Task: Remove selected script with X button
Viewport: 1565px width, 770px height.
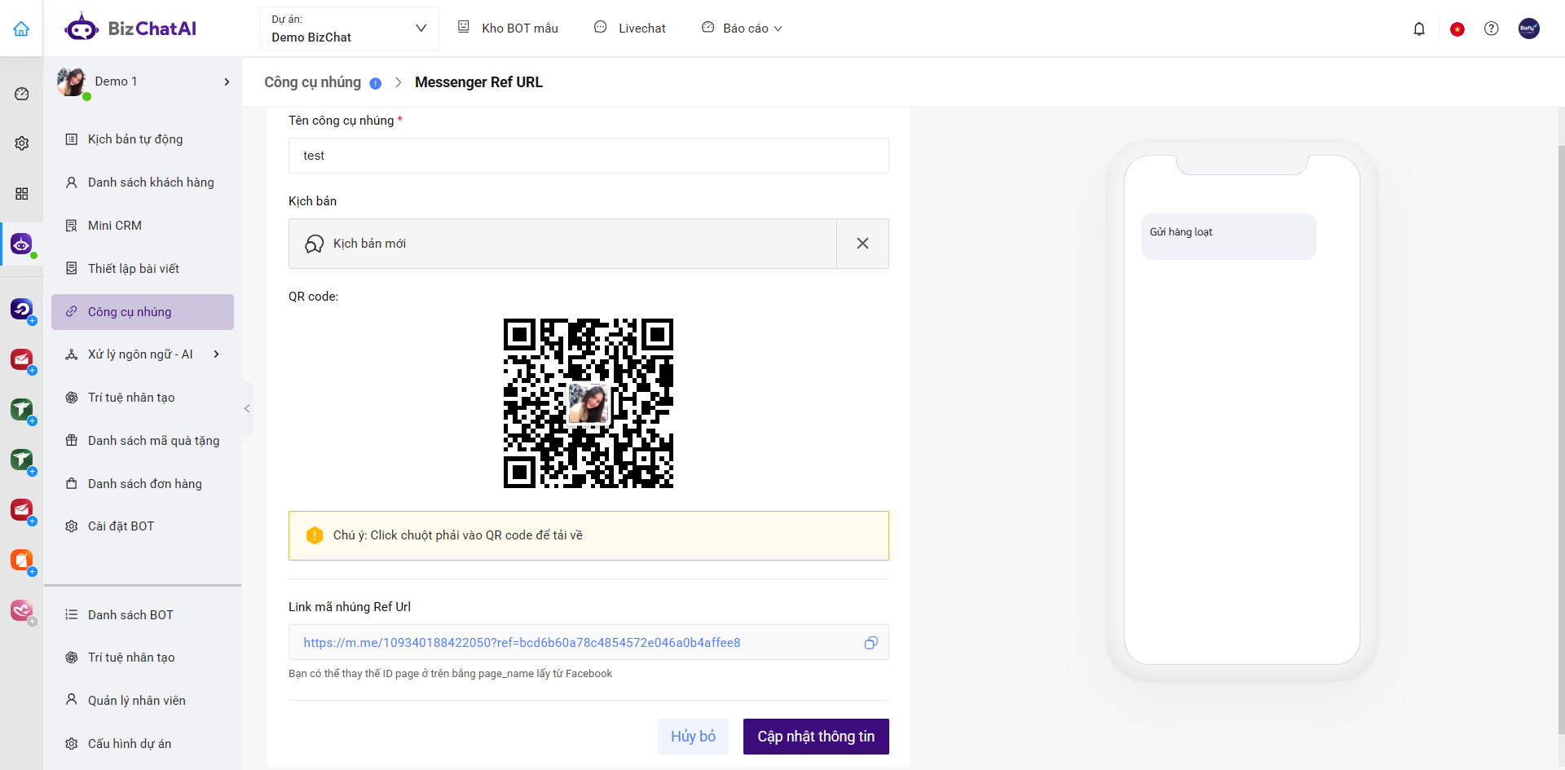Action: (862, 244)
